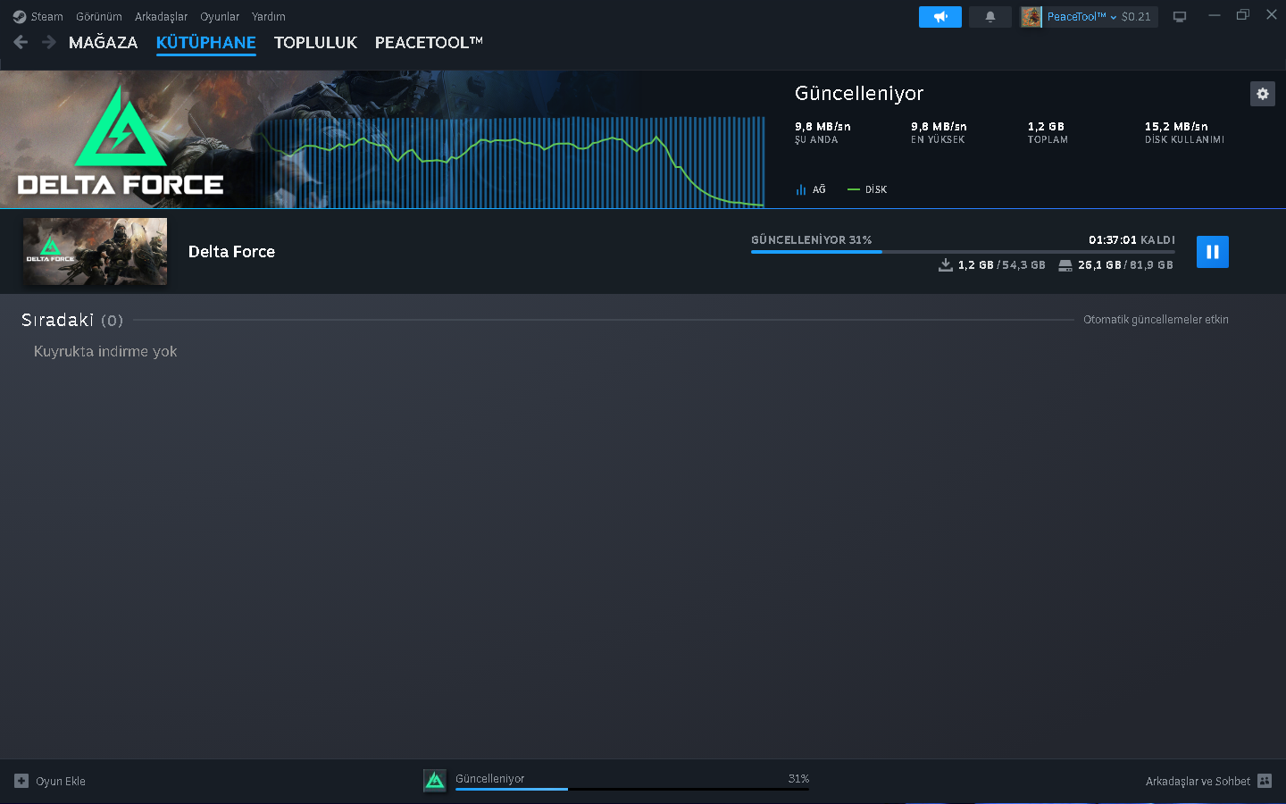Click the bottom Güncelleniyor progress bar

coord(632,789)
